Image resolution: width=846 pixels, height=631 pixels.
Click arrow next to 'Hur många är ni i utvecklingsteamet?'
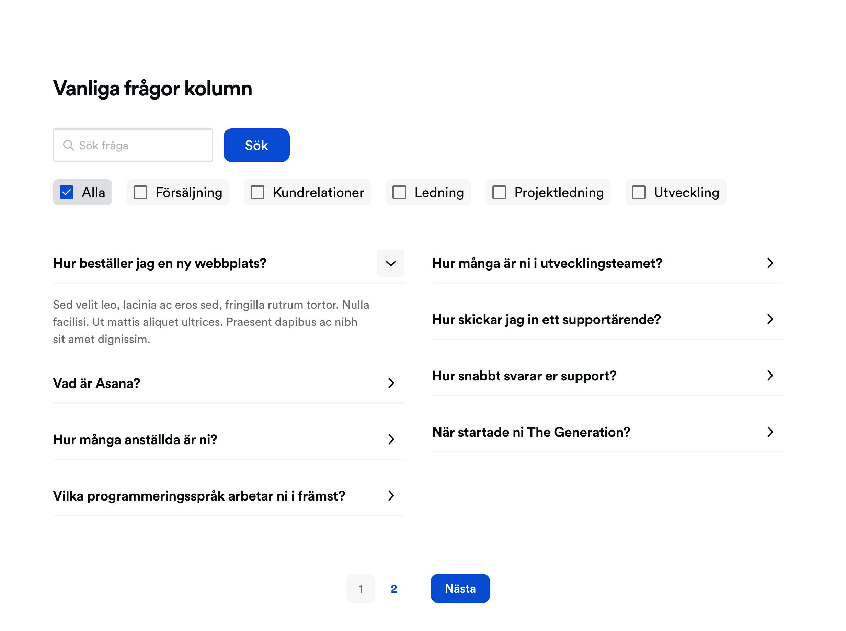pos(770,263)
